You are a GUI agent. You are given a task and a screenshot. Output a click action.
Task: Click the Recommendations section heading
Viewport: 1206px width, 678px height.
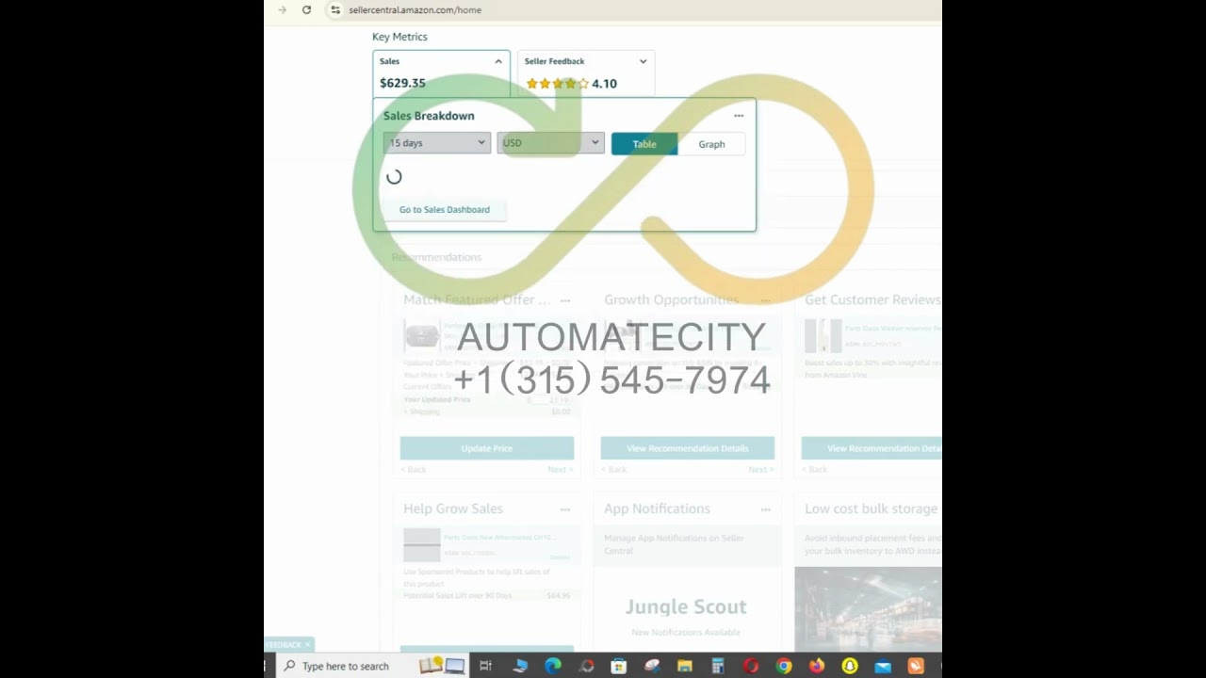[436, 257]
